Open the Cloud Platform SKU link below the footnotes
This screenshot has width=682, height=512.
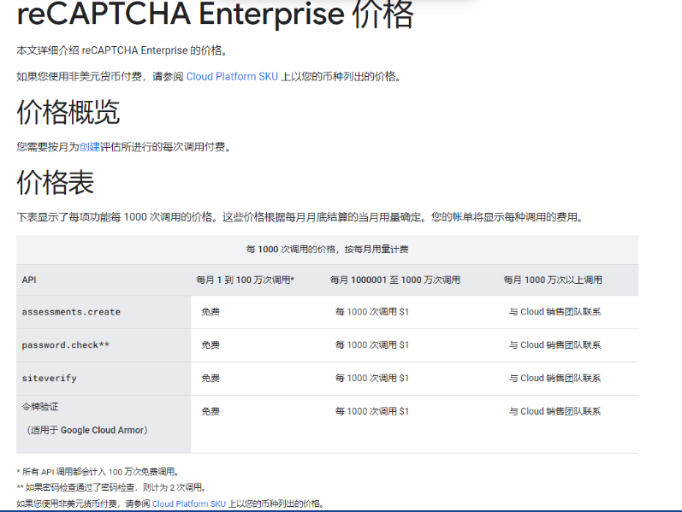[188, 504]
